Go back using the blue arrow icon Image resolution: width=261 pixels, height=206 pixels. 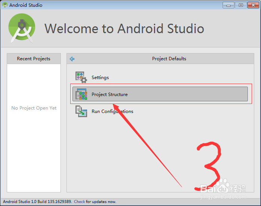72,59
